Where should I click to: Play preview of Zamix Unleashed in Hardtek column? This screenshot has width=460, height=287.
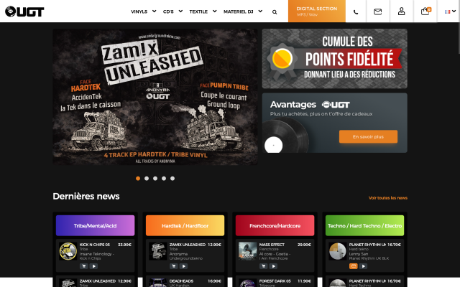[183, 266]
